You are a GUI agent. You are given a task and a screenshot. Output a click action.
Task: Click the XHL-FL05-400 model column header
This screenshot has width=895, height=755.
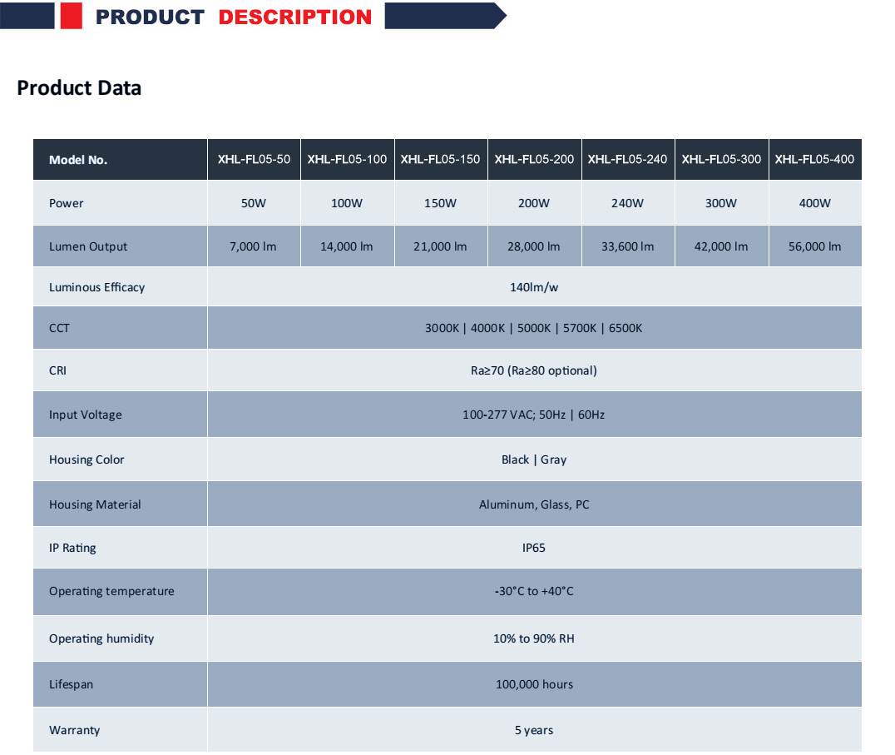click(x=814, y=159)
